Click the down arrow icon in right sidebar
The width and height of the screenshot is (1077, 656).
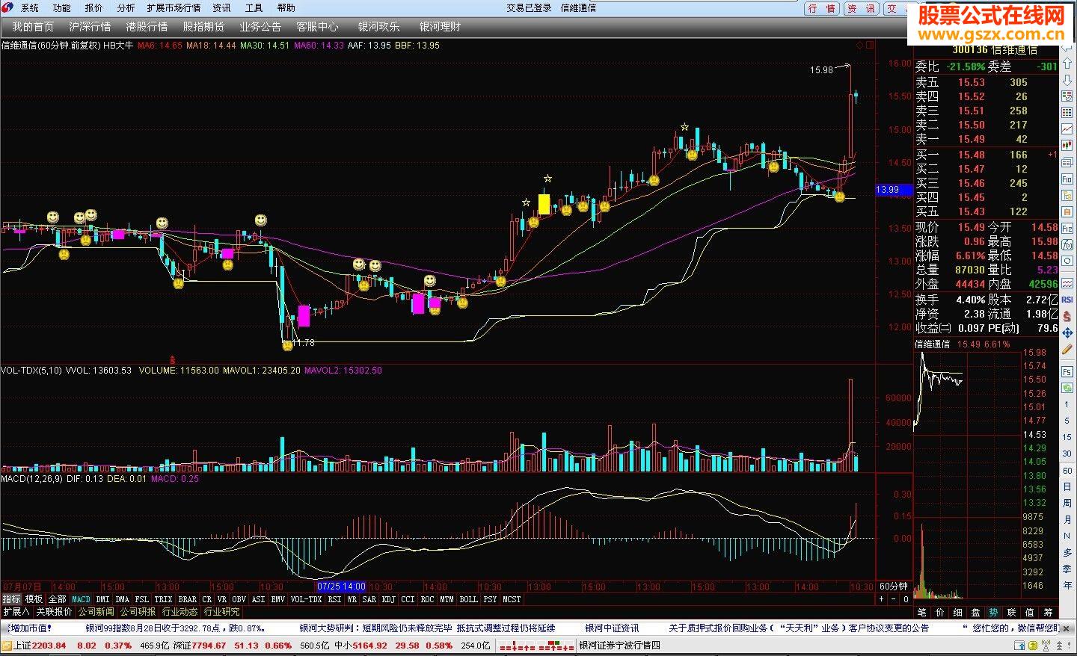click(x=1067, y=81)
